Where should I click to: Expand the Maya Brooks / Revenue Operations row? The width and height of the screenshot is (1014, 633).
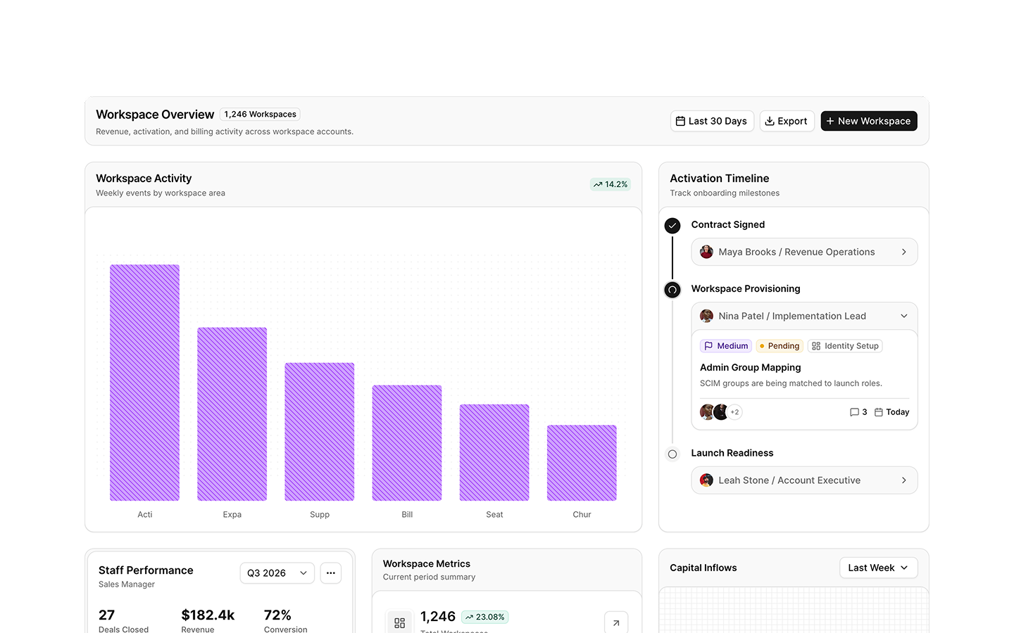(x=804, y=252)
